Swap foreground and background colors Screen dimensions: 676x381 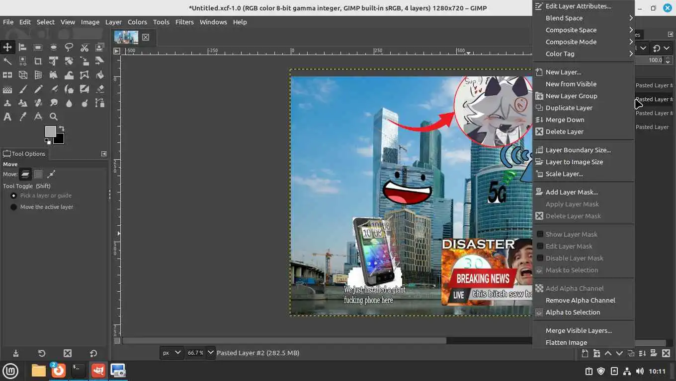tap(62, 128)
